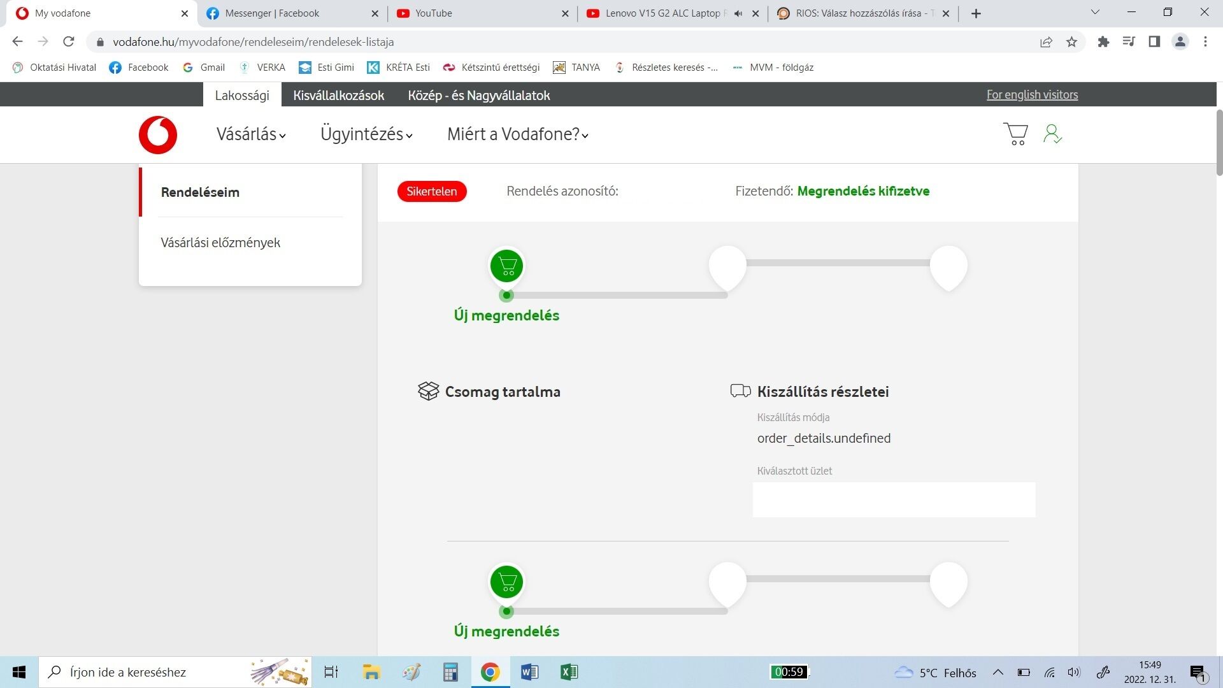Open the Chrome profile icon
The height and width of the screenshot is (688, 1223).
coord(1180,41)
